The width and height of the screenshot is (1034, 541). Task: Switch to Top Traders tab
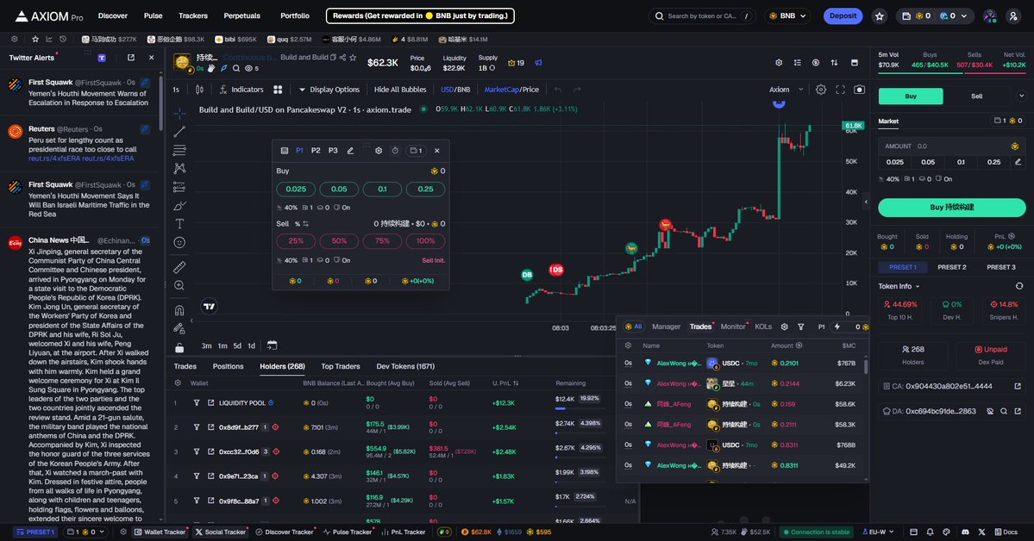pyautogui.click(x=341, y=366)
